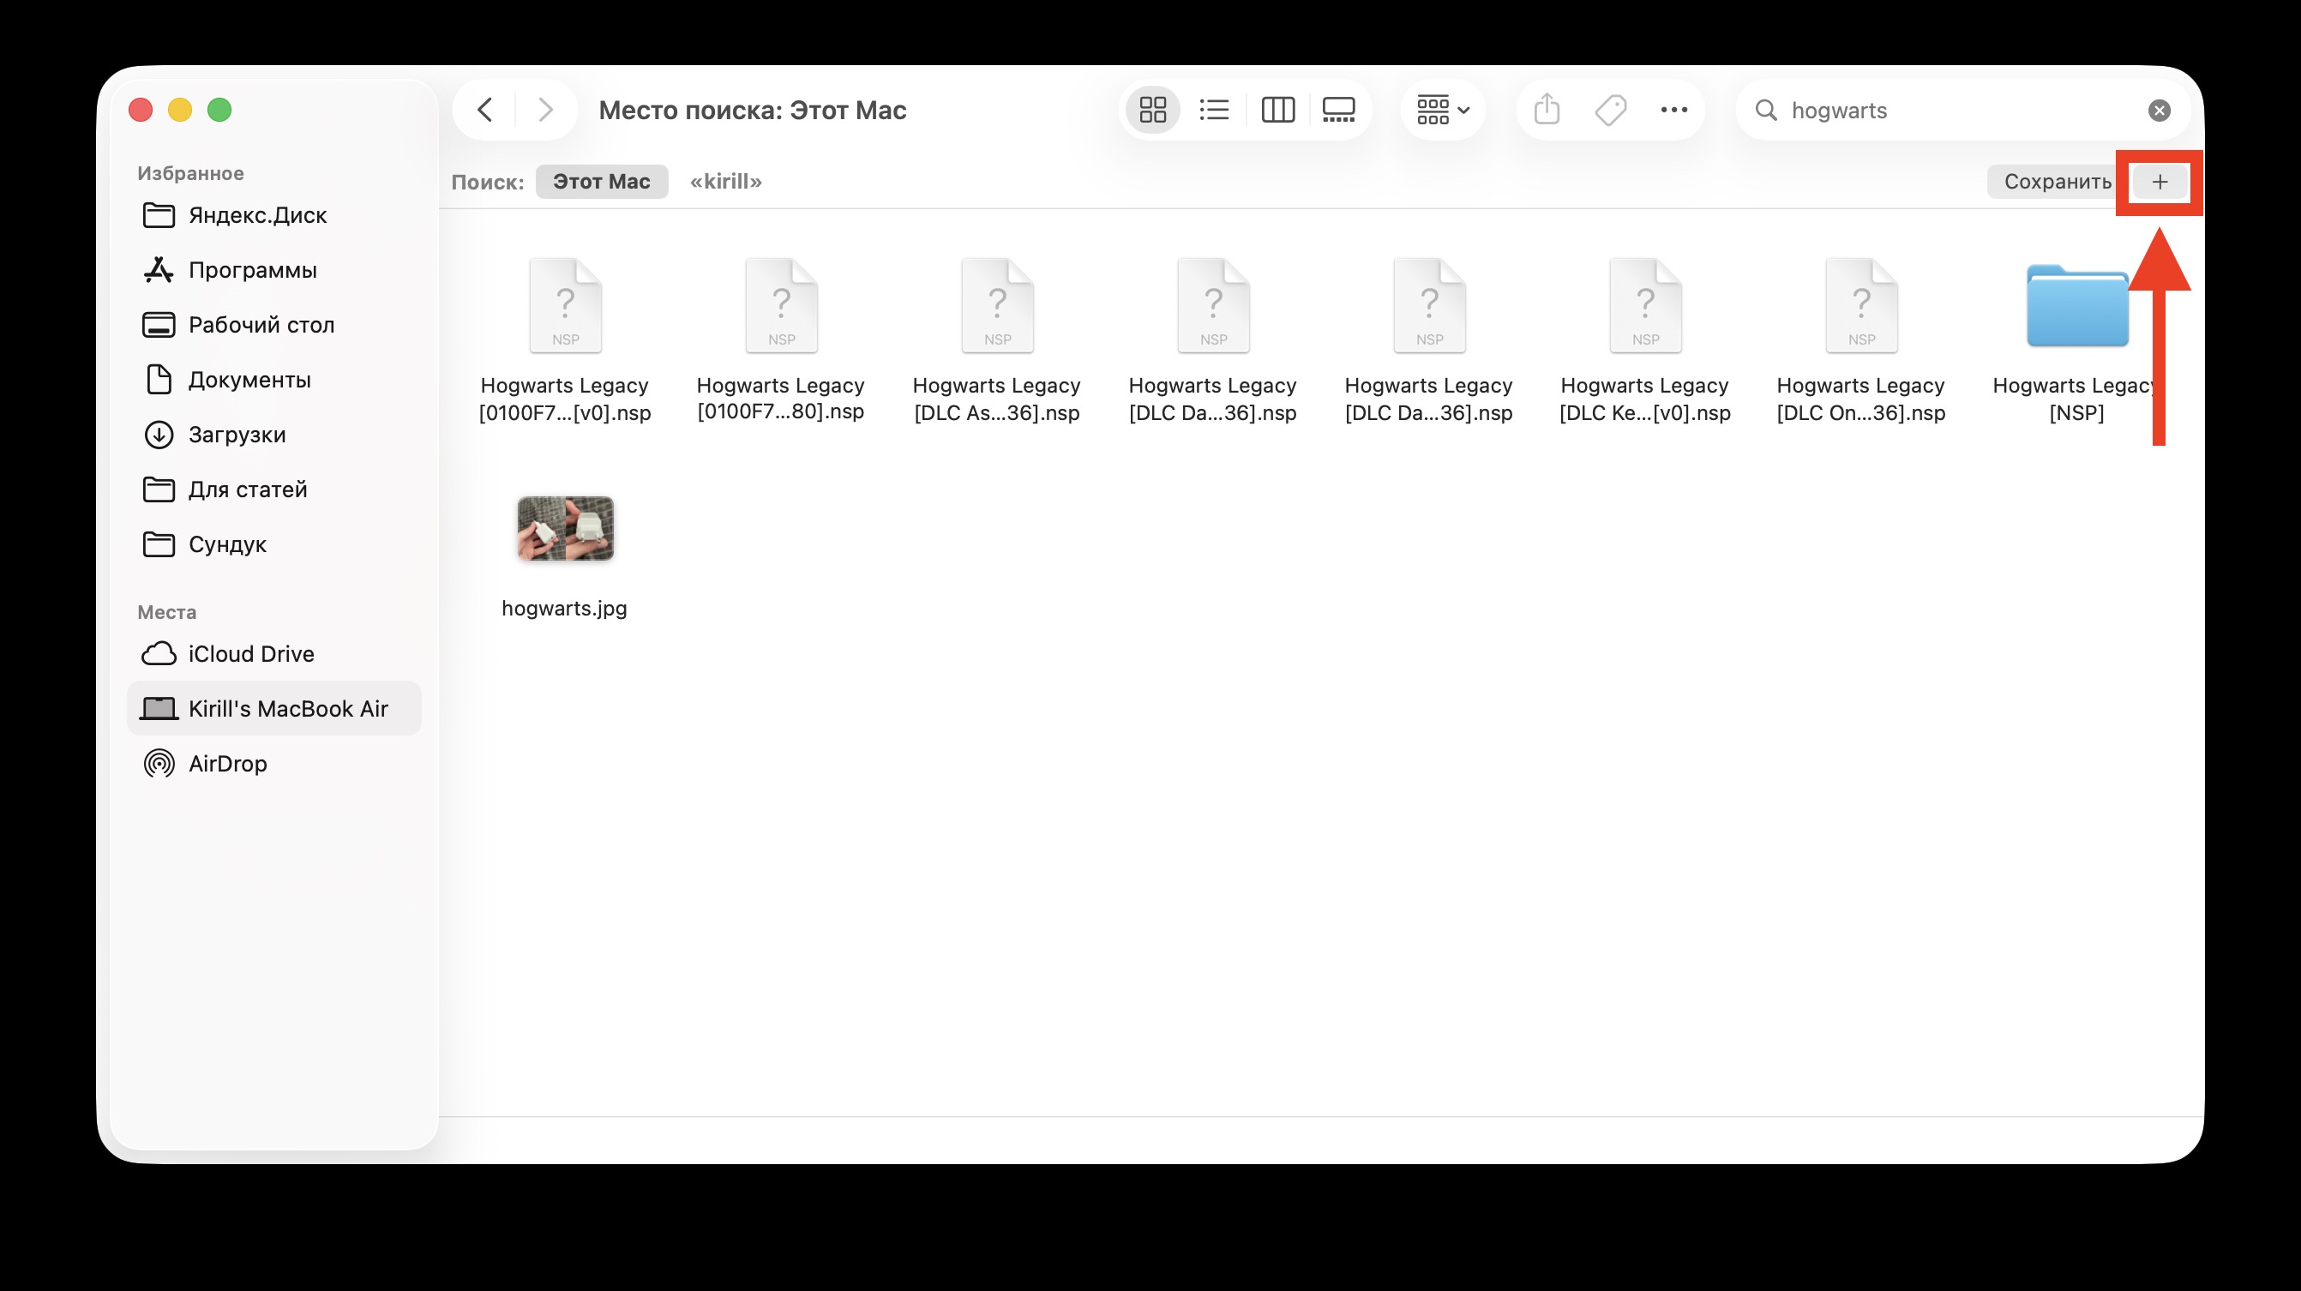Open the three-dot actions menu

[x=1673, y=110]
